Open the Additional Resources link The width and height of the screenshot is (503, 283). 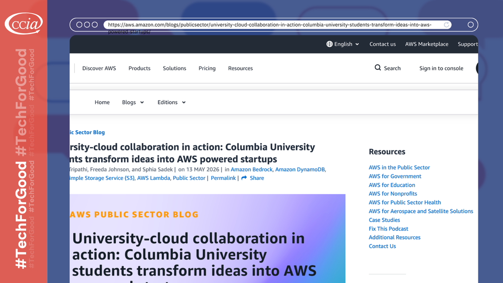pos(394,237)
